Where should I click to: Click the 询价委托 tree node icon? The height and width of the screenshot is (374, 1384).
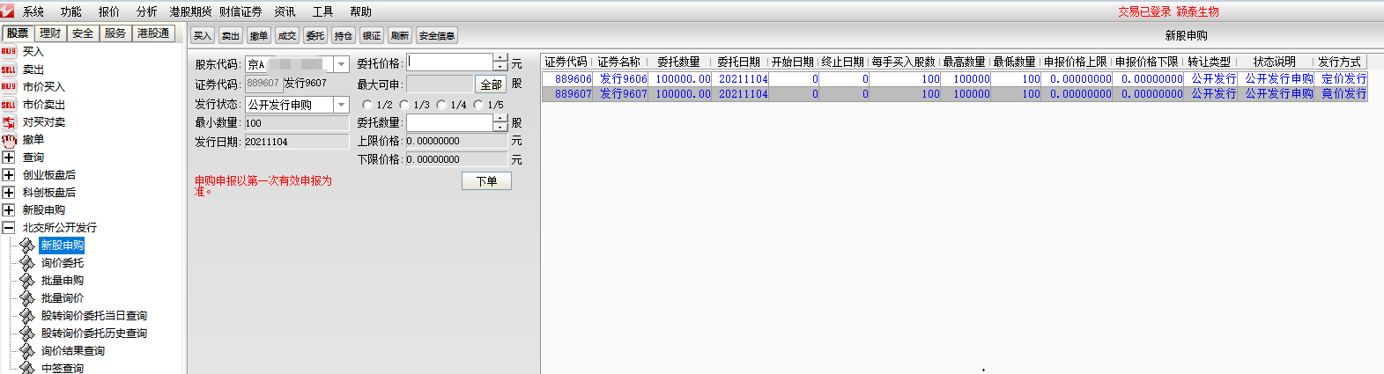(27, 263)
